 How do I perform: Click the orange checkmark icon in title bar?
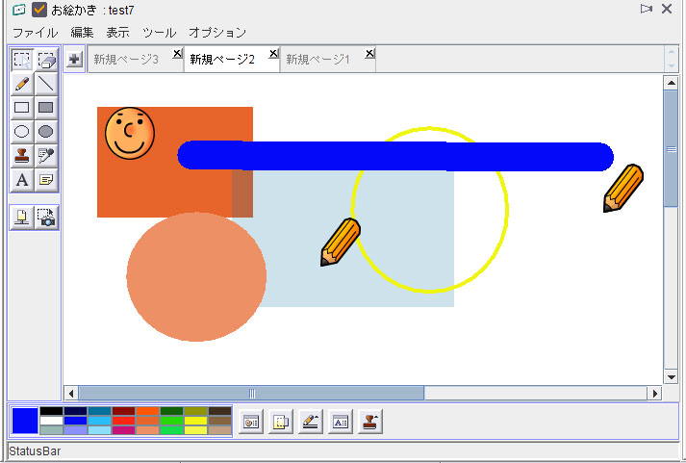tap(39, 10)
